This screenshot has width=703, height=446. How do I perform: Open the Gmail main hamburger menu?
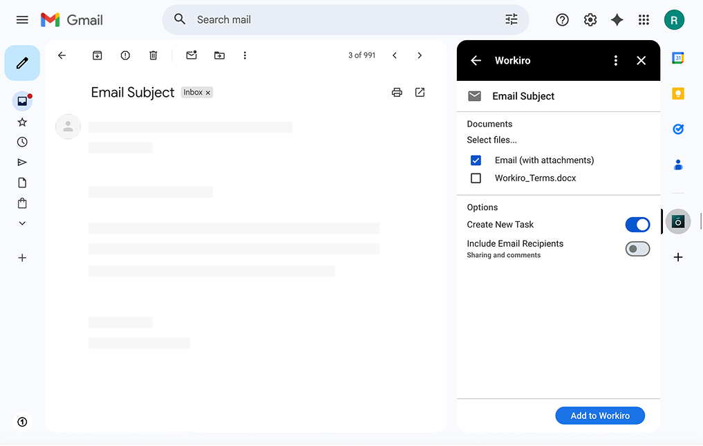tap(22, 19)
